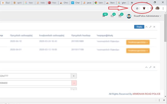Screen dimensions: 167x104
Task: Click the pink minus button beside the second input
Action: (74, 83)
